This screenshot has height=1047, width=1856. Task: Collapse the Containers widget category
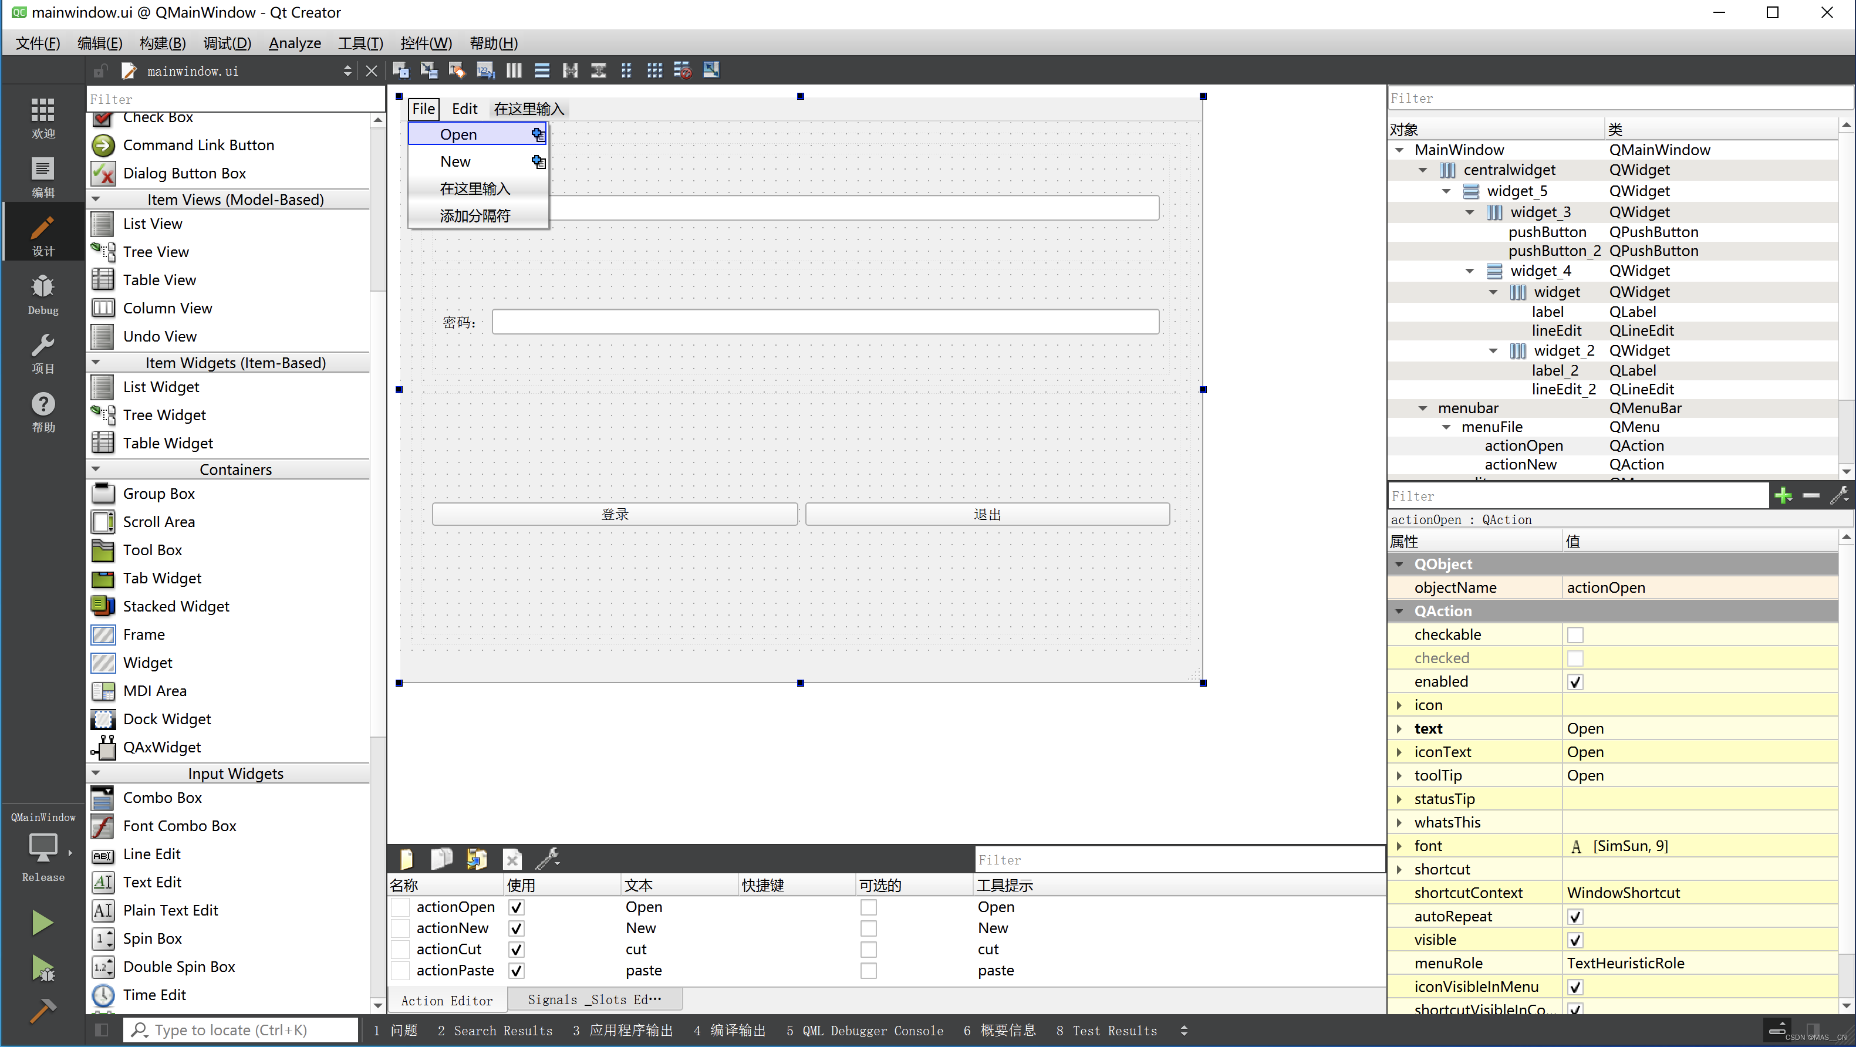(96, 469)
